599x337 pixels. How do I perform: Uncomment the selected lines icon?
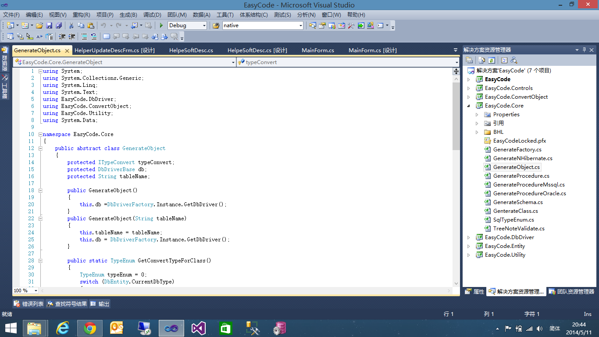point(94,36)
